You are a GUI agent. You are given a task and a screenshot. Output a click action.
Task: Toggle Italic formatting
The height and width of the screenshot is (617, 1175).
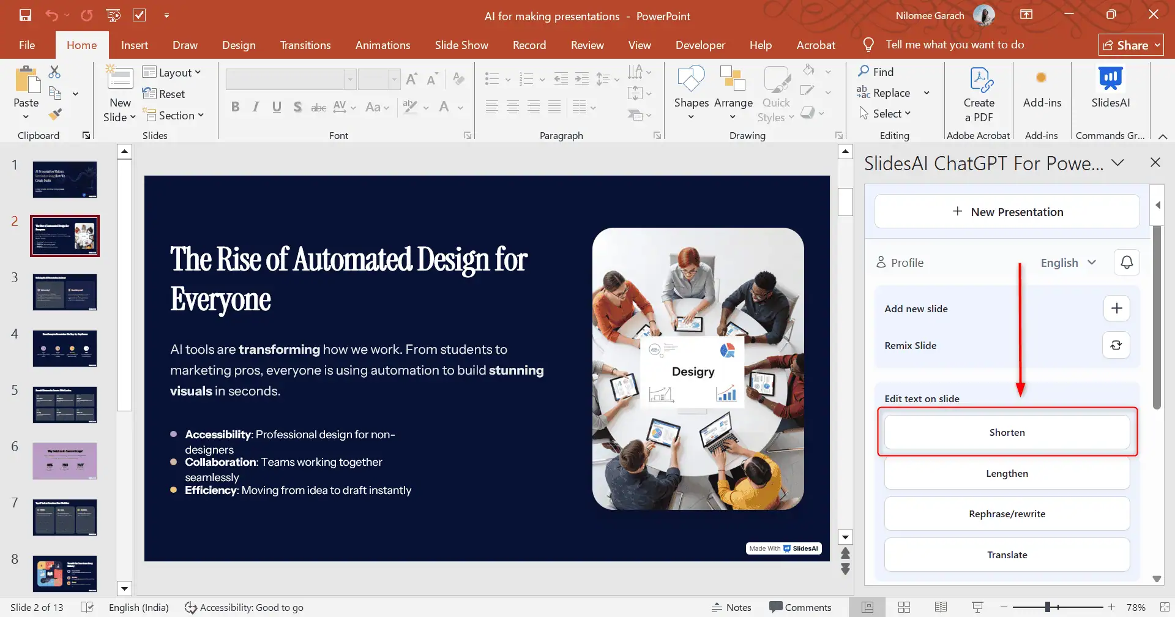click(x=256, y=107)
